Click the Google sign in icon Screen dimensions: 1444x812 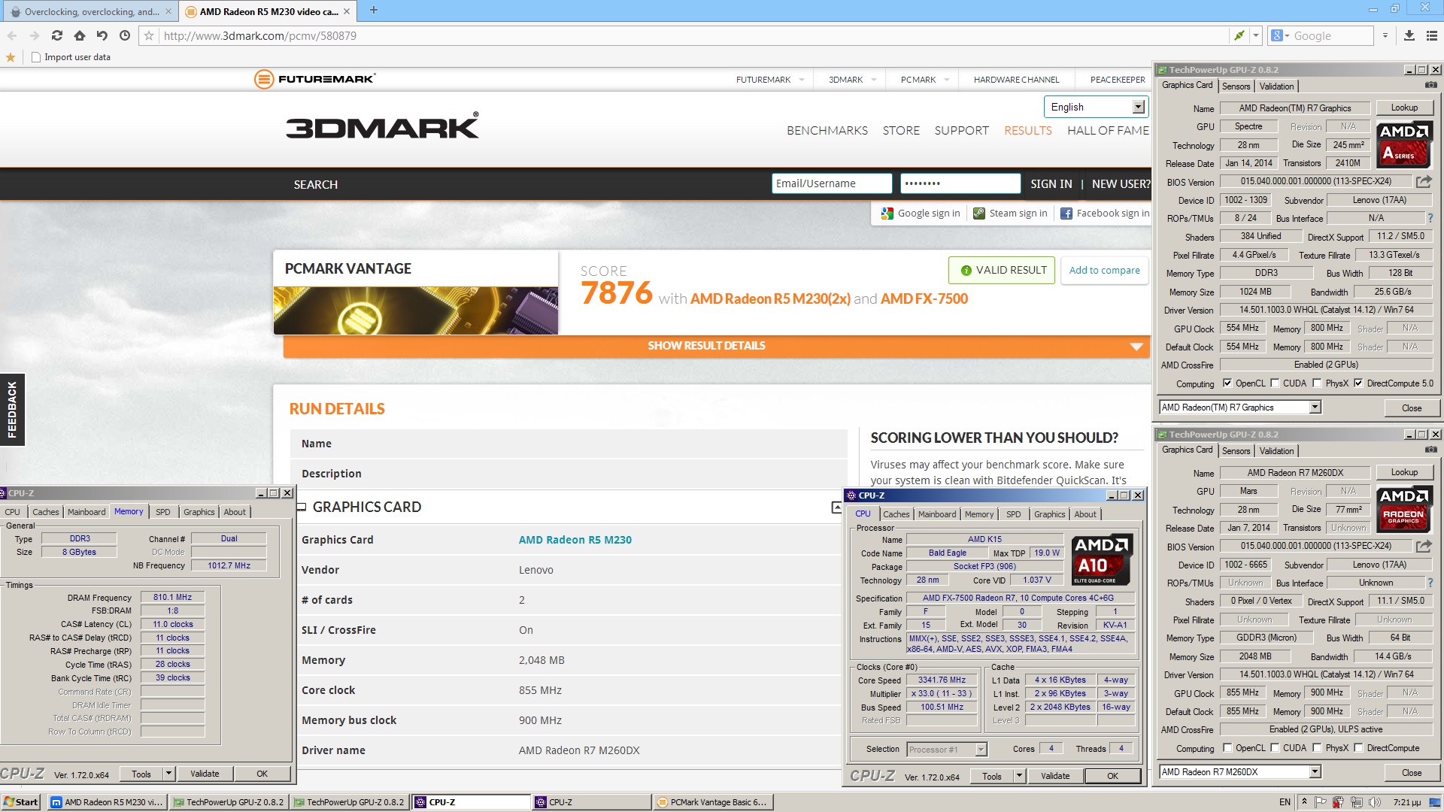[x=887, y=214]
